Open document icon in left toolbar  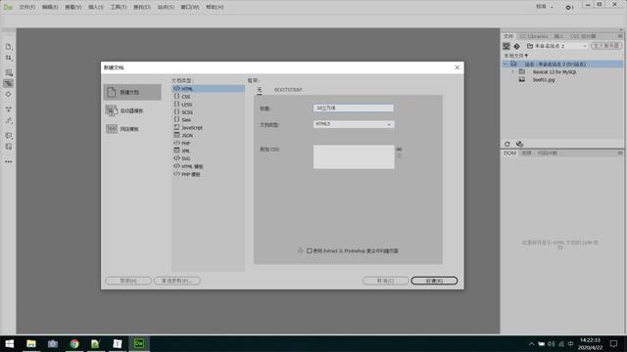(x=9, y=47)
